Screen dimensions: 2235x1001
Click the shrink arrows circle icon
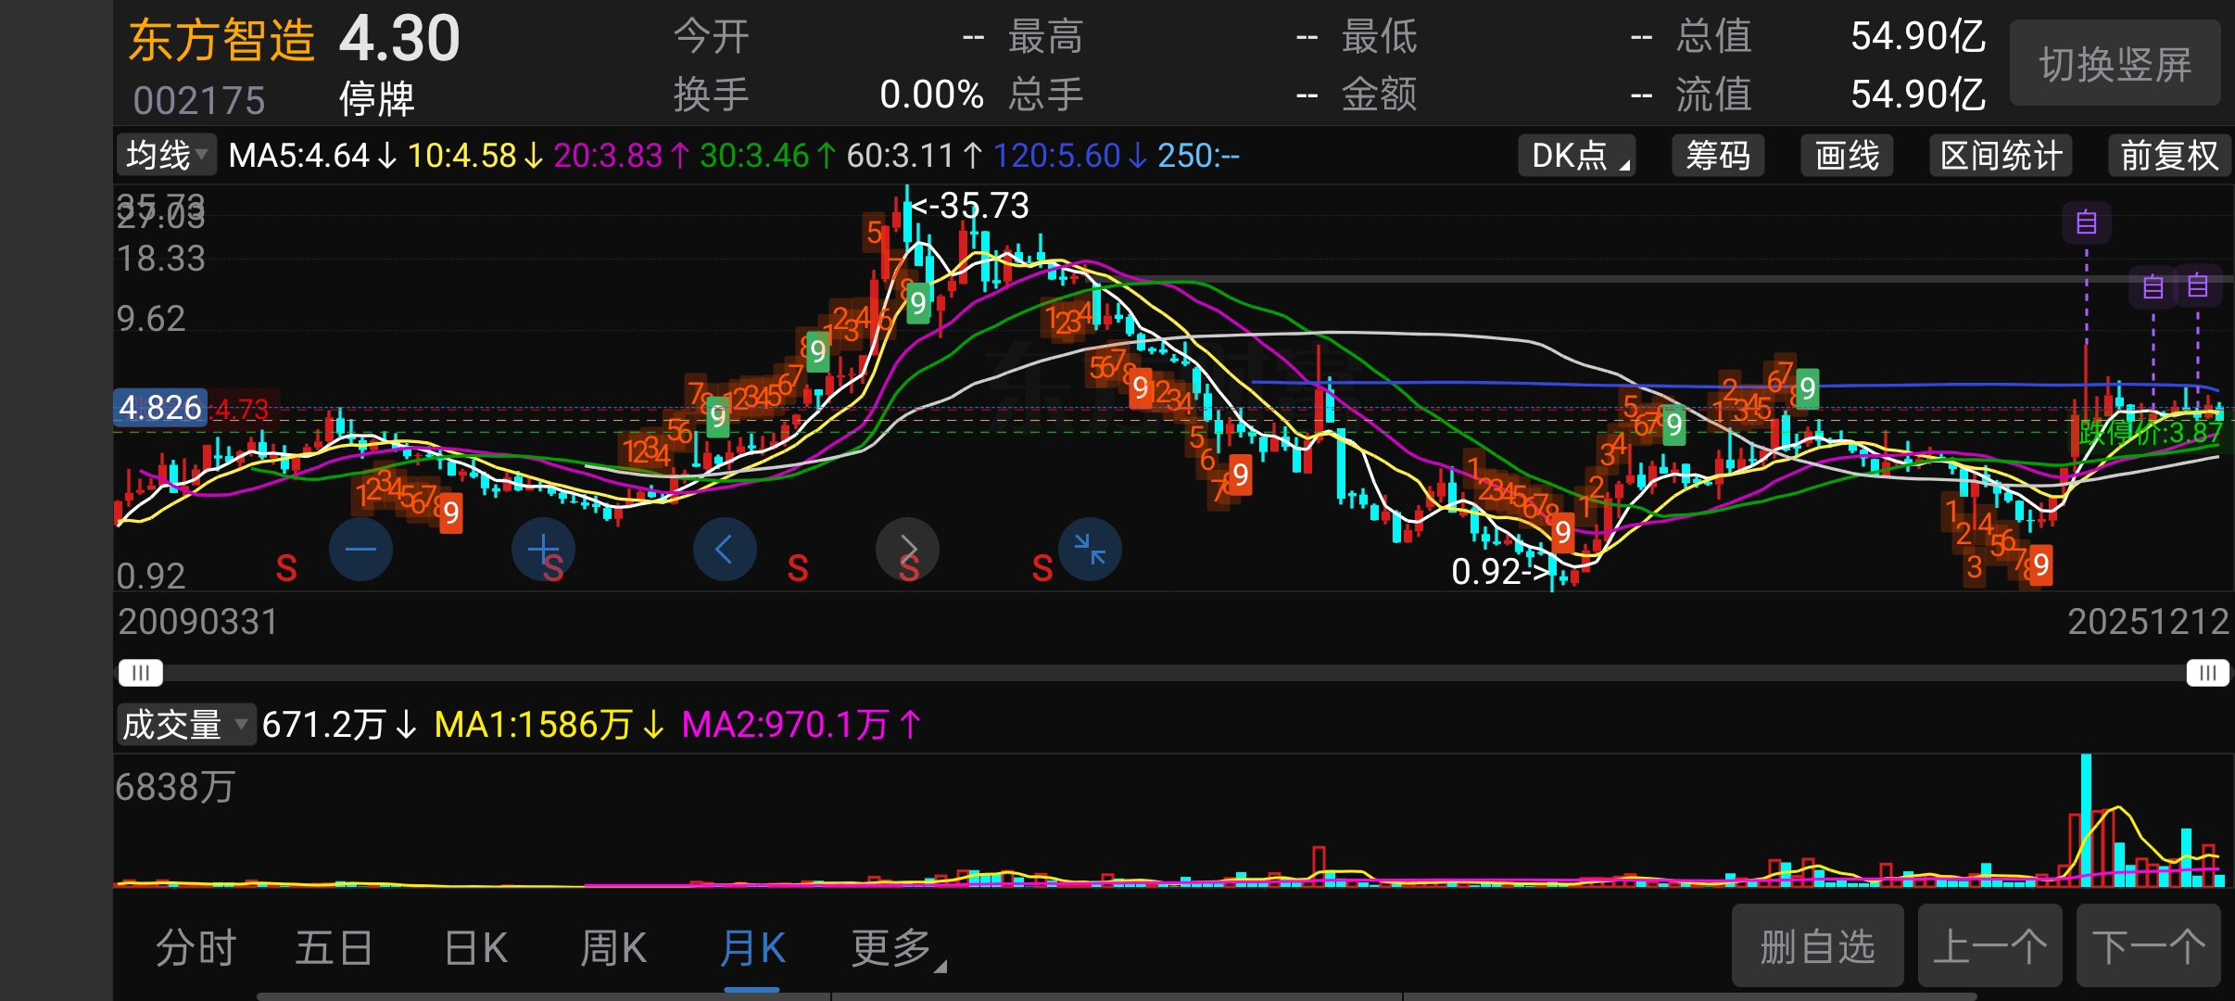point(1090,550)
